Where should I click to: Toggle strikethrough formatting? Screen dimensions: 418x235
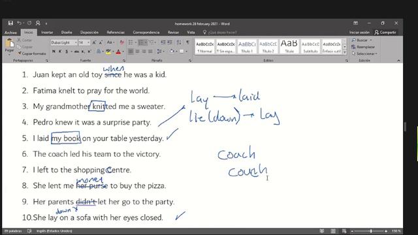[x=76, y=51]
